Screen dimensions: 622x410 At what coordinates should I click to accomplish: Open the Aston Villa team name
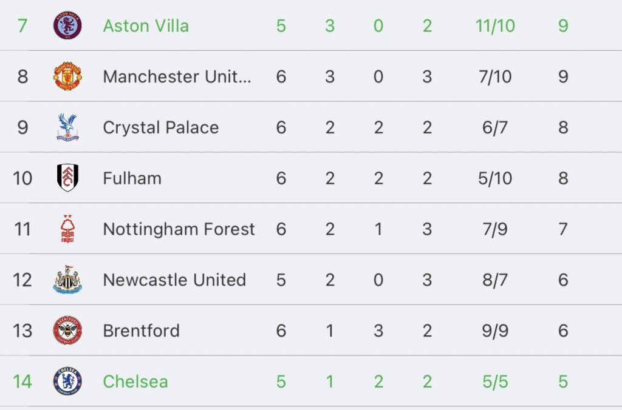[146, 26]
